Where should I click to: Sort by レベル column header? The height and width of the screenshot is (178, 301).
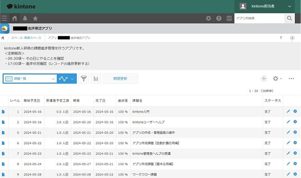(15, 101)
